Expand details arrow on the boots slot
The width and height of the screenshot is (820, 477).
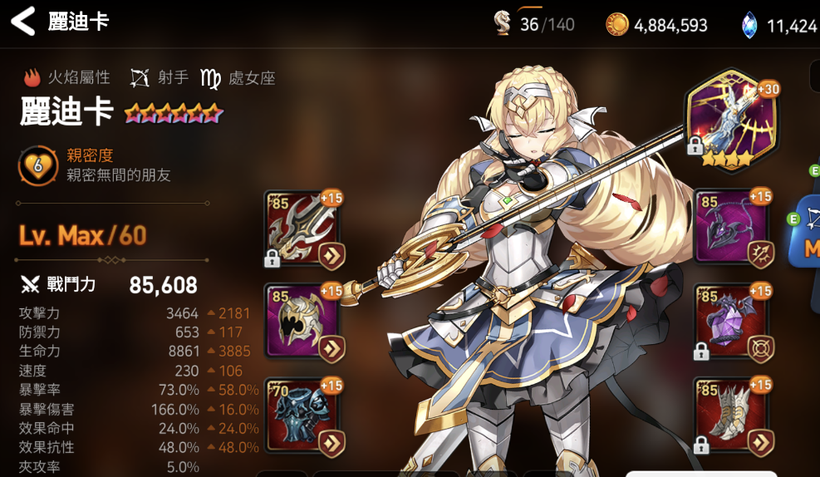(x=760, y=444)
